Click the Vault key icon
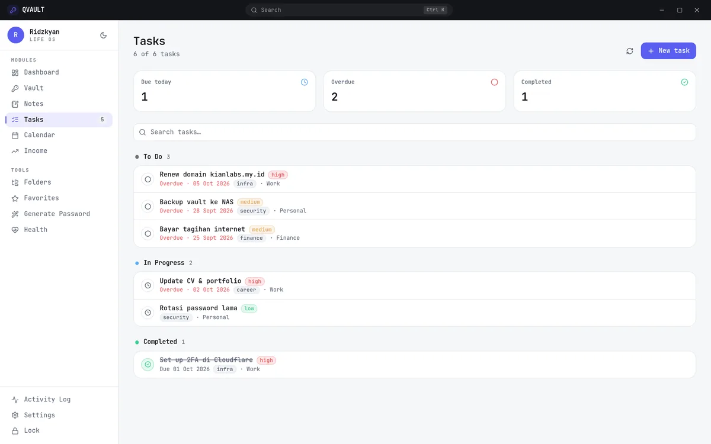711x444 pixels. pyautogui.click(x=15, y=88)
